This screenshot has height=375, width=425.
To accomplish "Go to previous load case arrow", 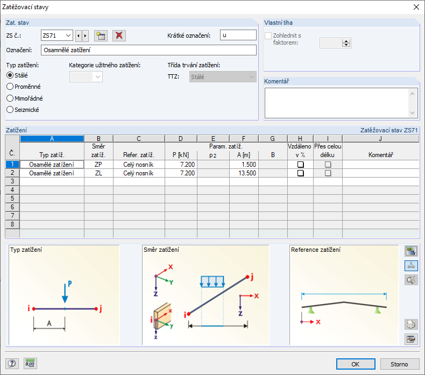I will tap(79, 36).
